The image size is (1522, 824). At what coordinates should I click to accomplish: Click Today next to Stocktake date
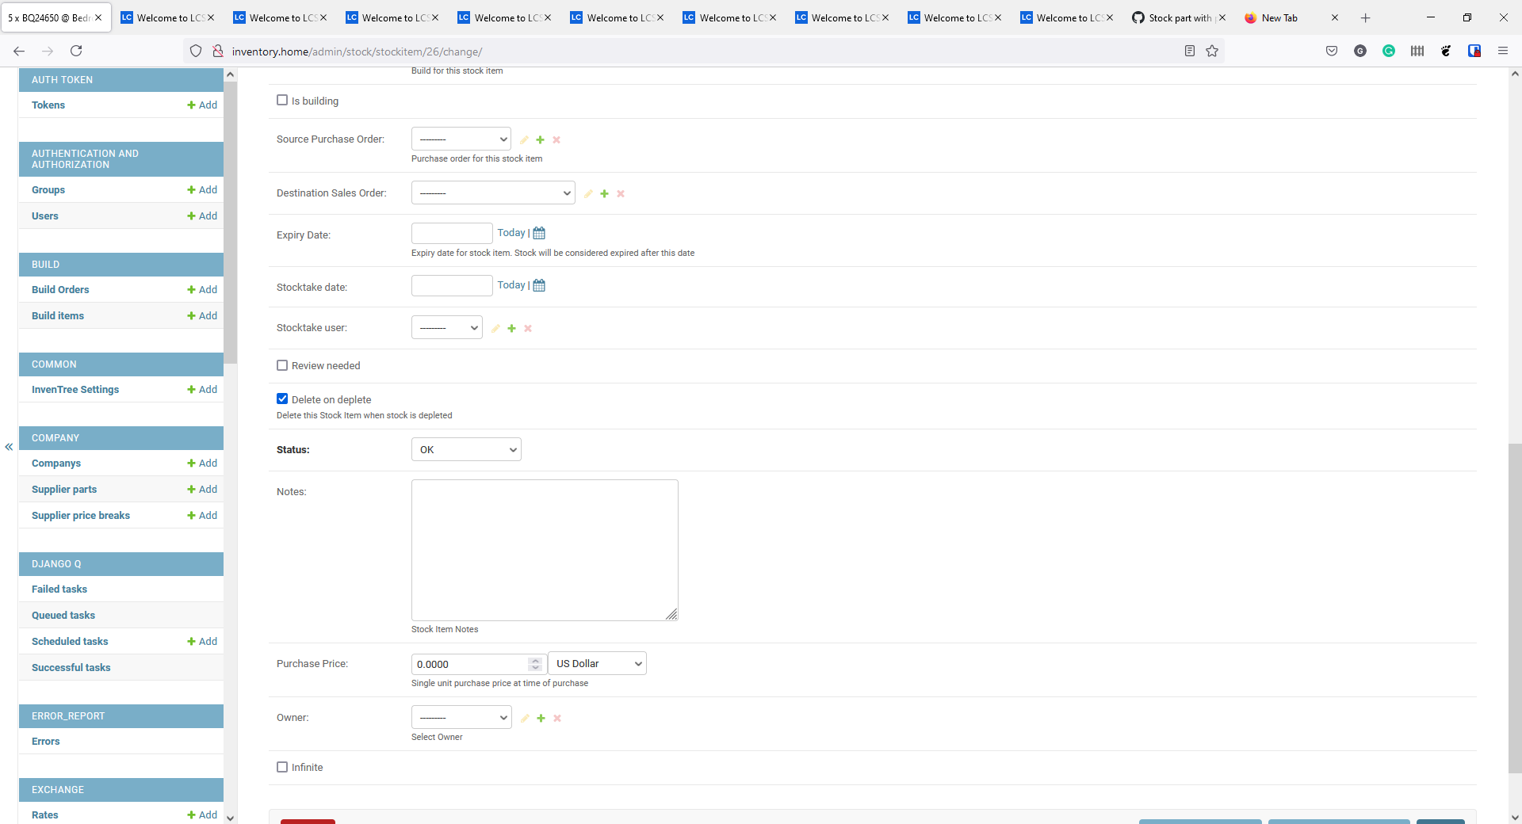click(511, 284)
